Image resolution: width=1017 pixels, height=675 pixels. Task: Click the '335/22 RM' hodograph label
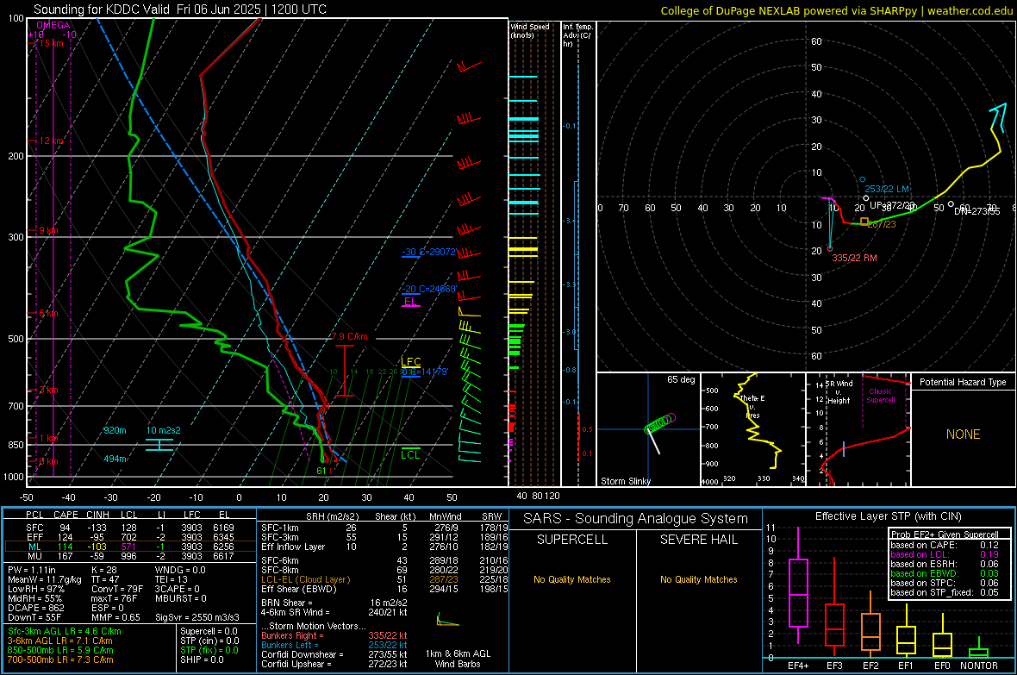854,258
